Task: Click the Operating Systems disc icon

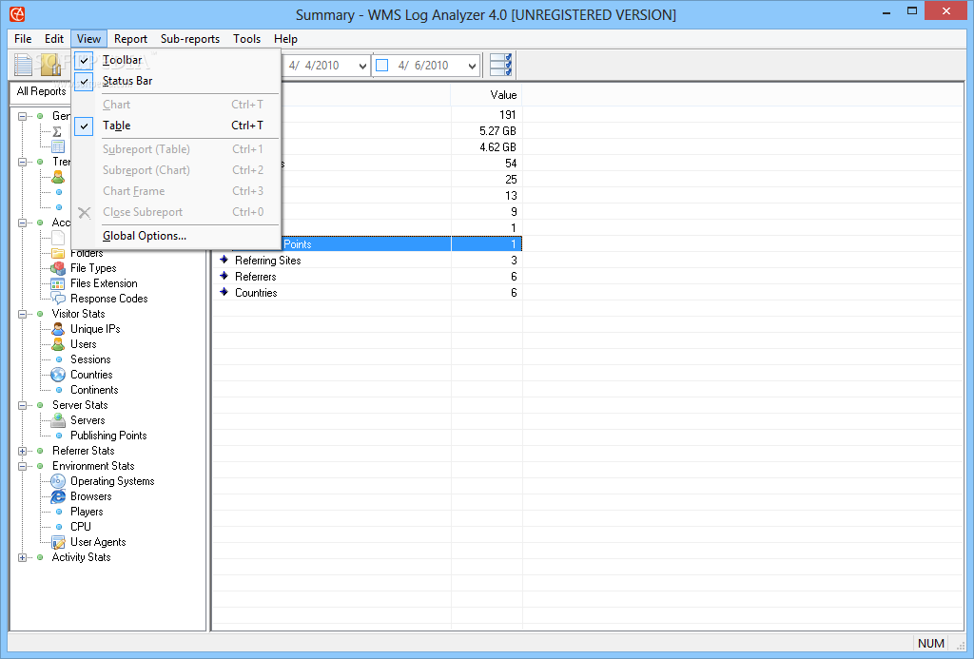Action: (58, 481)
